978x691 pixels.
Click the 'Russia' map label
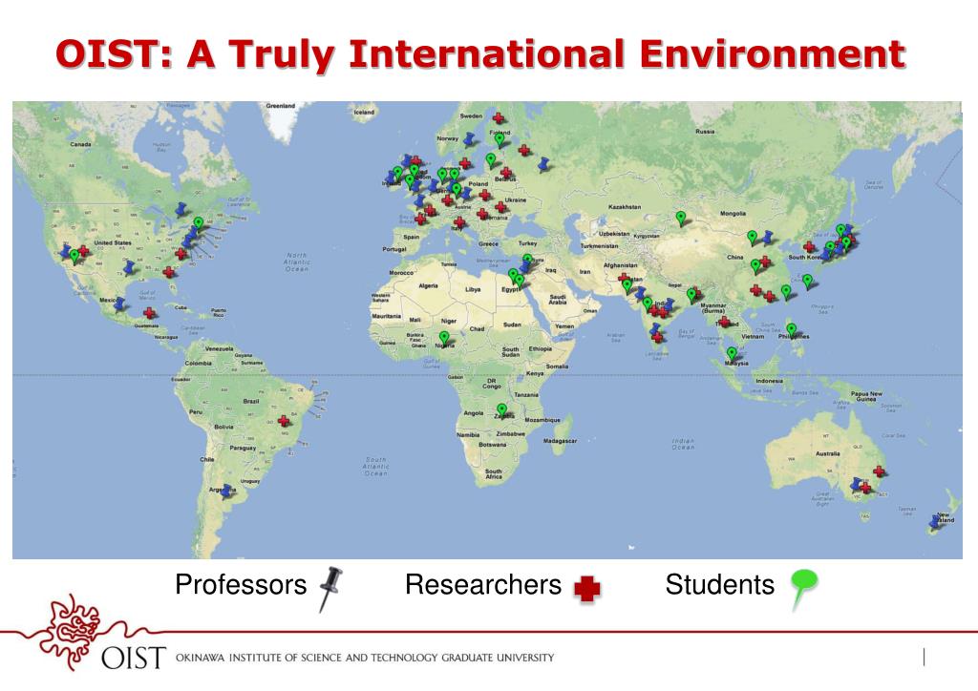pos(706,132)
